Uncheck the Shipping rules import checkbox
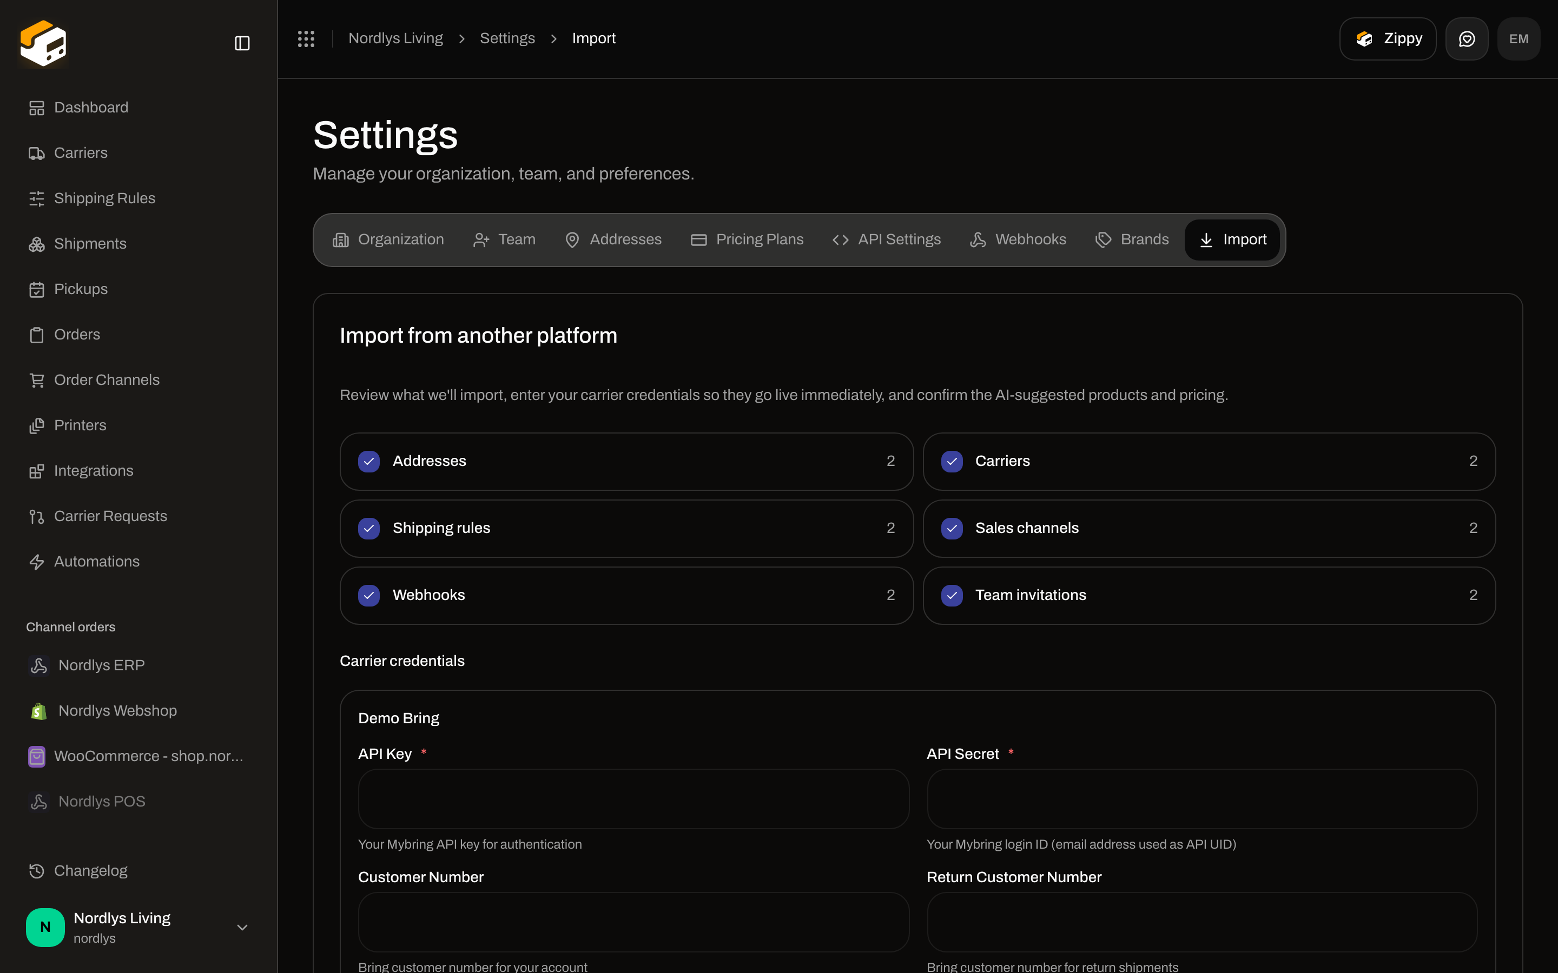Image resolution: width=1558 pixels, height=973 pixels. (x=369, y=528)
